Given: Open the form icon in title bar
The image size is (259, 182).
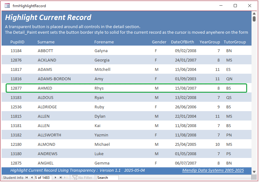Looking at the screenshot, I should pos(7,6).
